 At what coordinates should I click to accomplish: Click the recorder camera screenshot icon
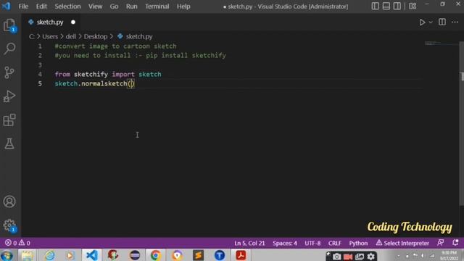(336, 257)
